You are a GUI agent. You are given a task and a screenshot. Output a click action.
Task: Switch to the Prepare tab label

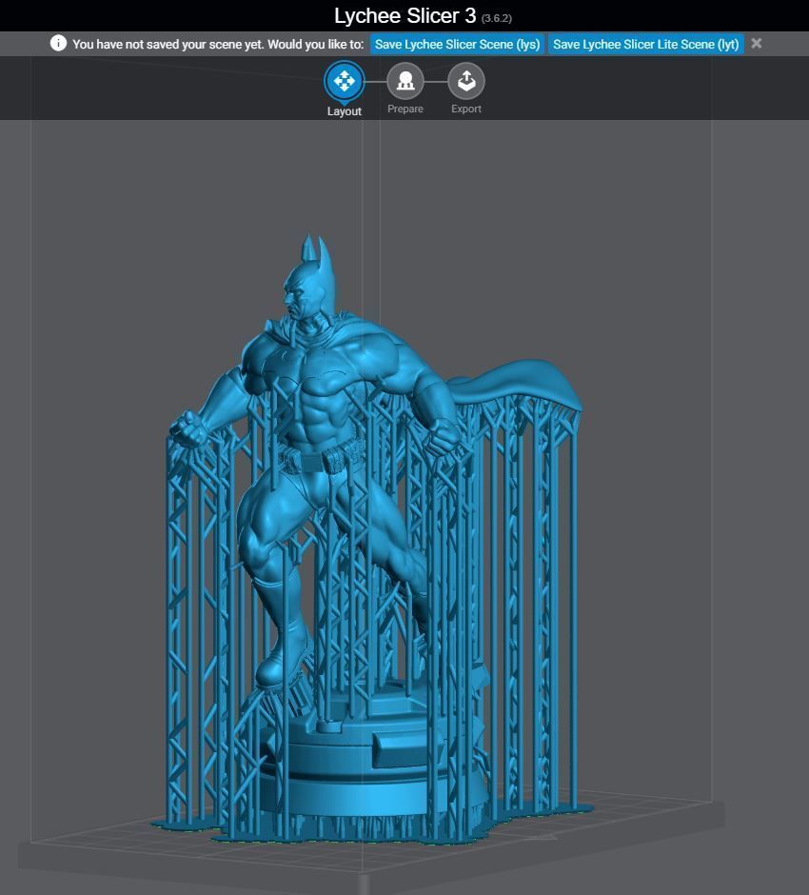tap(405, 109)
